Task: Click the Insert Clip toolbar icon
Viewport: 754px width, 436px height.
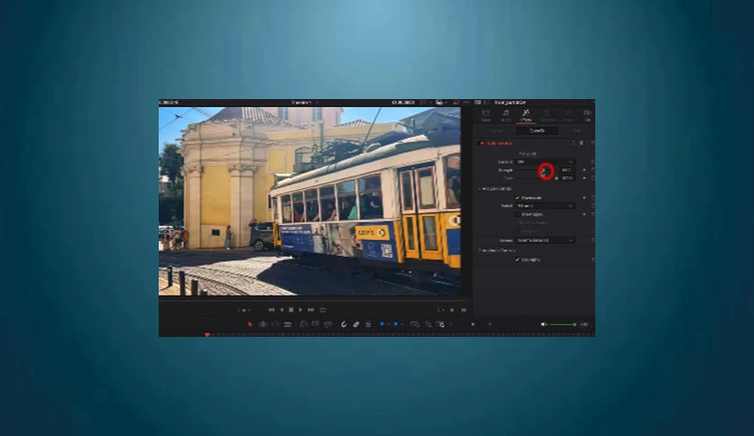Action: pos(304,324)
